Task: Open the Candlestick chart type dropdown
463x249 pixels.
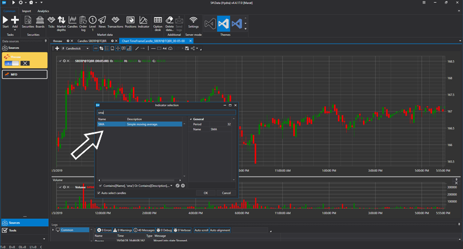Action: (74, 48)
